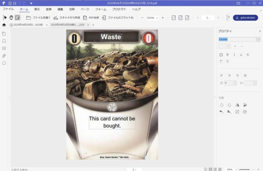Redo the last action
Viewport: 263px width, 171px height.
click(x=24, y=3)
